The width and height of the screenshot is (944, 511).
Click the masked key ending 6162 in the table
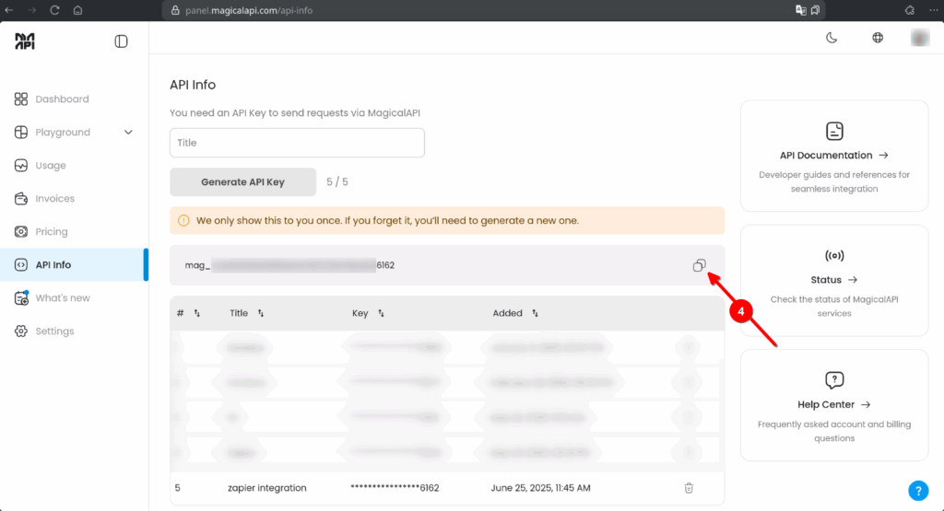395,488
